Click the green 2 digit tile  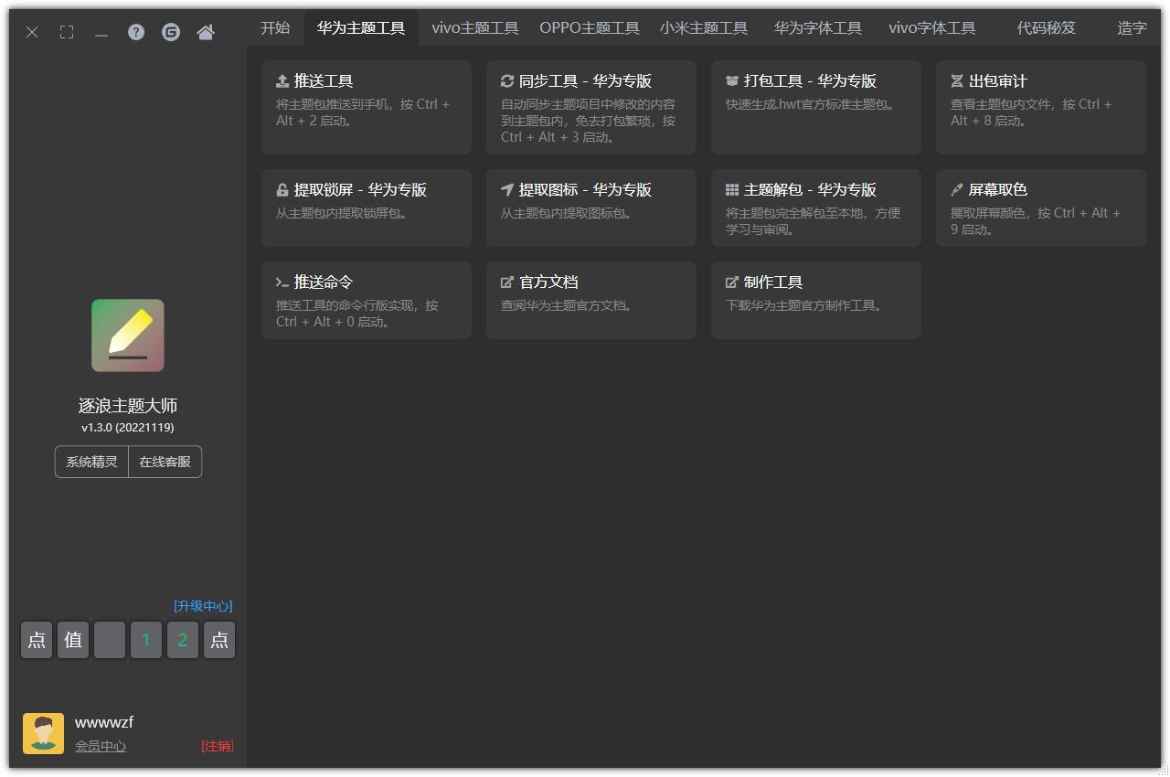183,640
